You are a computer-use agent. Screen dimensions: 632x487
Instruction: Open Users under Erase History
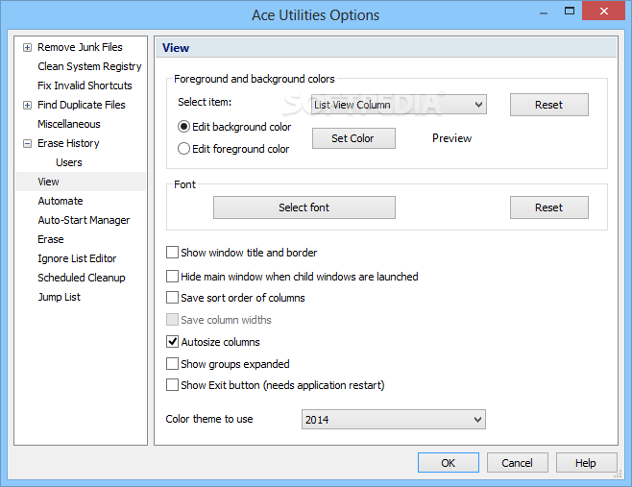(x=69, y=162)
